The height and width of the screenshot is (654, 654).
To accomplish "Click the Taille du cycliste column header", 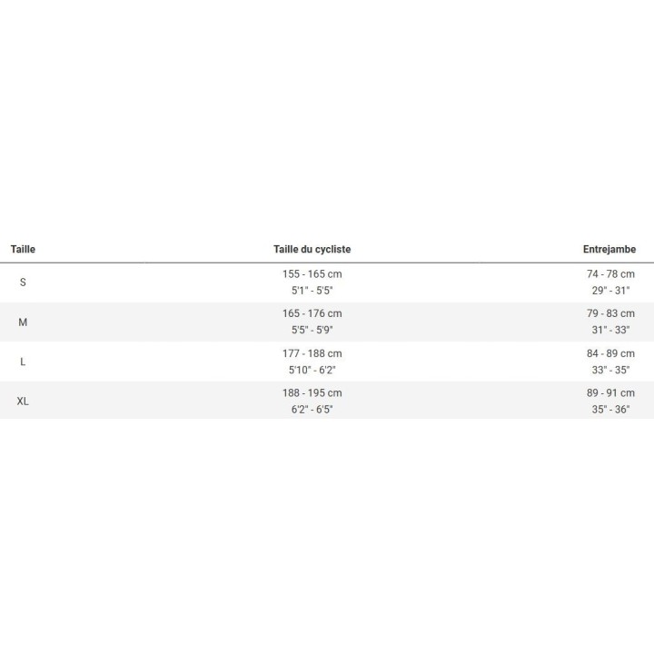I will tap(312, 249).
